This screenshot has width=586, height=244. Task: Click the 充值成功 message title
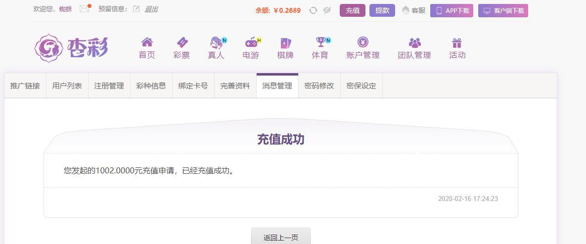pyautogui.click(x=281, y=139)
